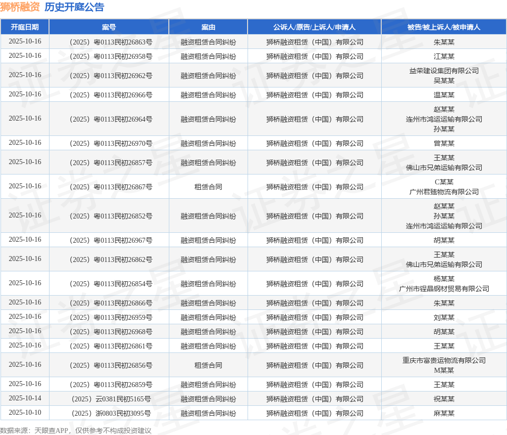Screen dimensions: 507x435
Task: Click defendant 重庆市富贵运物流有限公司
Action: pos(444,361)
